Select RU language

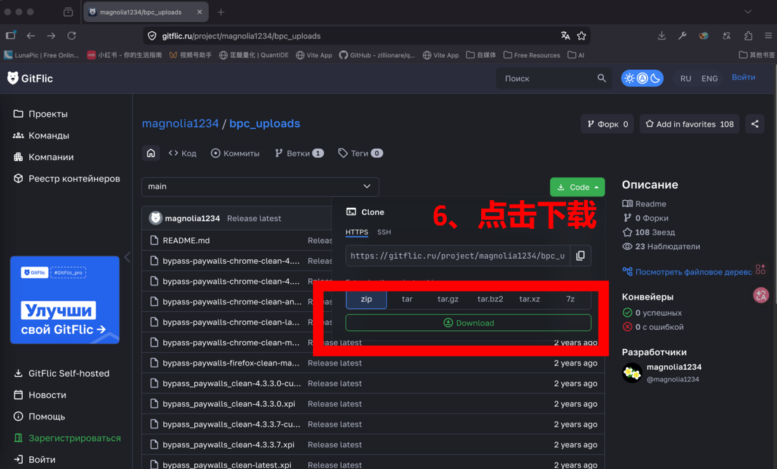pos(686,79)
